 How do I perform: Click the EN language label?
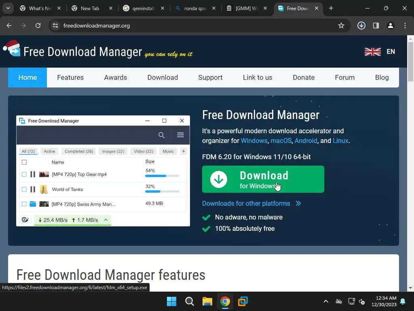pyautogui.click(x=391, y=51)
